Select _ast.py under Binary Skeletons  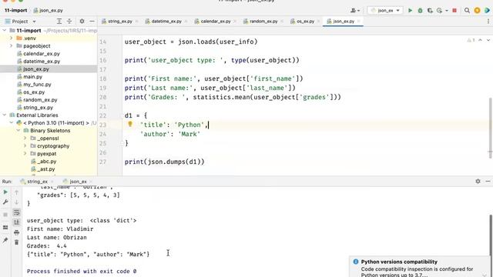pos(46,169)
